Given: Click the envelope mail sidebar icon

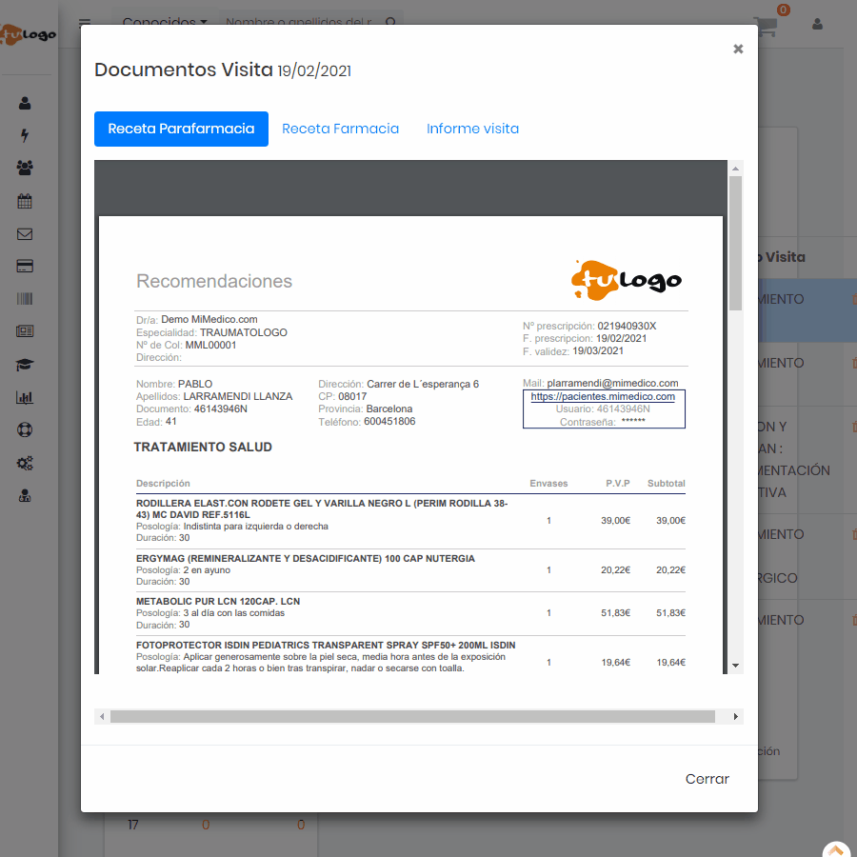Looking at the screenshot, I should pyautogui.click(x=25, y=234).
